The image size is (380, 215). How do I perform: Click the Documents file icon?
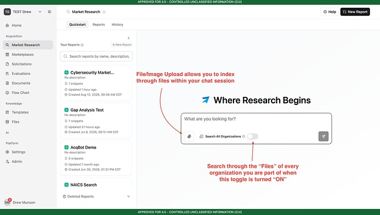[7, 83]
